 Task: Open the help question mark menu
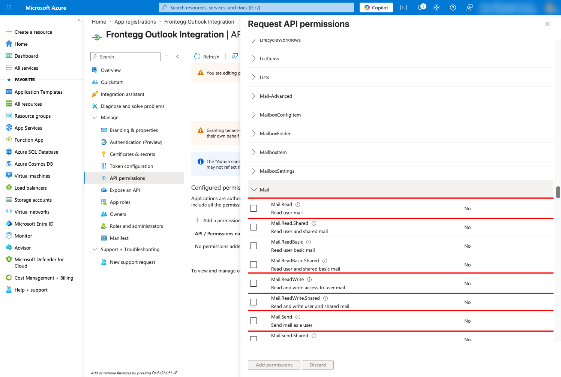point(453,7)
